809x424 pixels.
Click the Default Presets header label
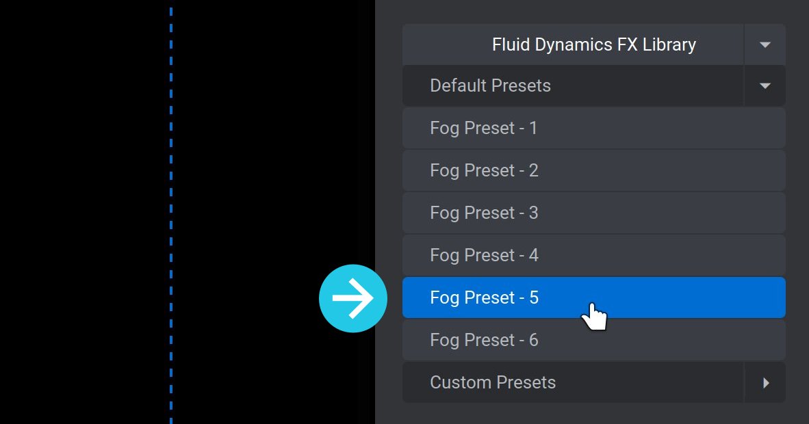(490, 85)
